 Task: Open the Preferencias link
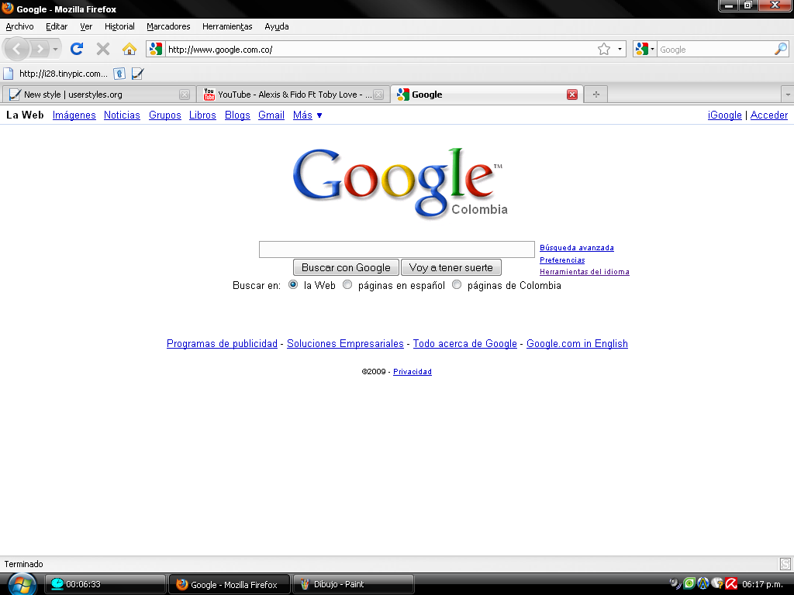click(x=562, y=260)
